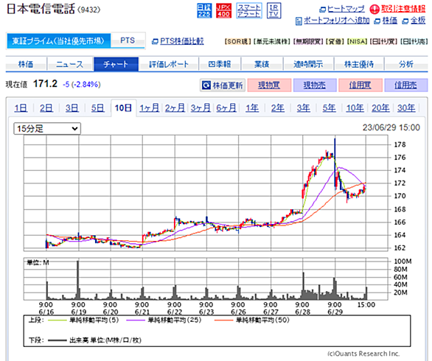This screenshot has height=361, width=432.
Task: Open the 評価レポート tab
Action: (x=169, y=64)
